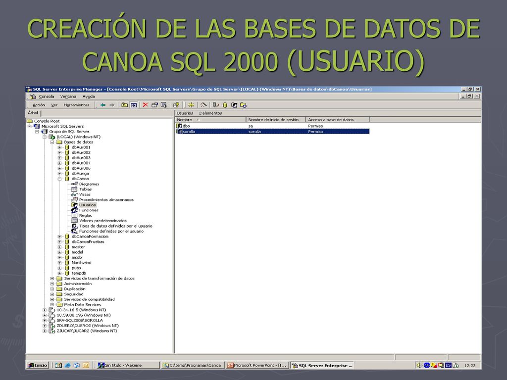Click the Usuarios icon in the tree
The width and height of the screenshot is (507, 380).
(74, 205)
